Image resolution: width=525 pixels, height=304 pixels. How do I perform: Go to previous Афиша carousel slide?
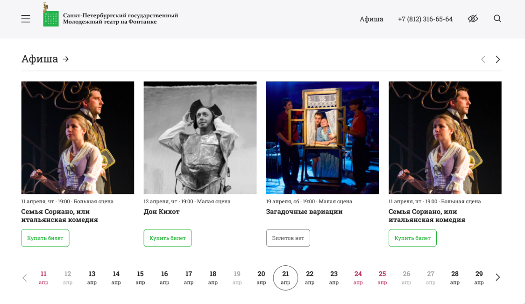click(483, 59)
